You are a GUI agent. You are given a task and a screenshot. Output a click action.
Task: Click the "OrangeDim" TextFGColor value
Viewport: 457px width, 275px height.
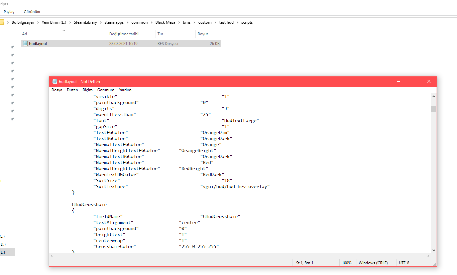click(215, 132)
